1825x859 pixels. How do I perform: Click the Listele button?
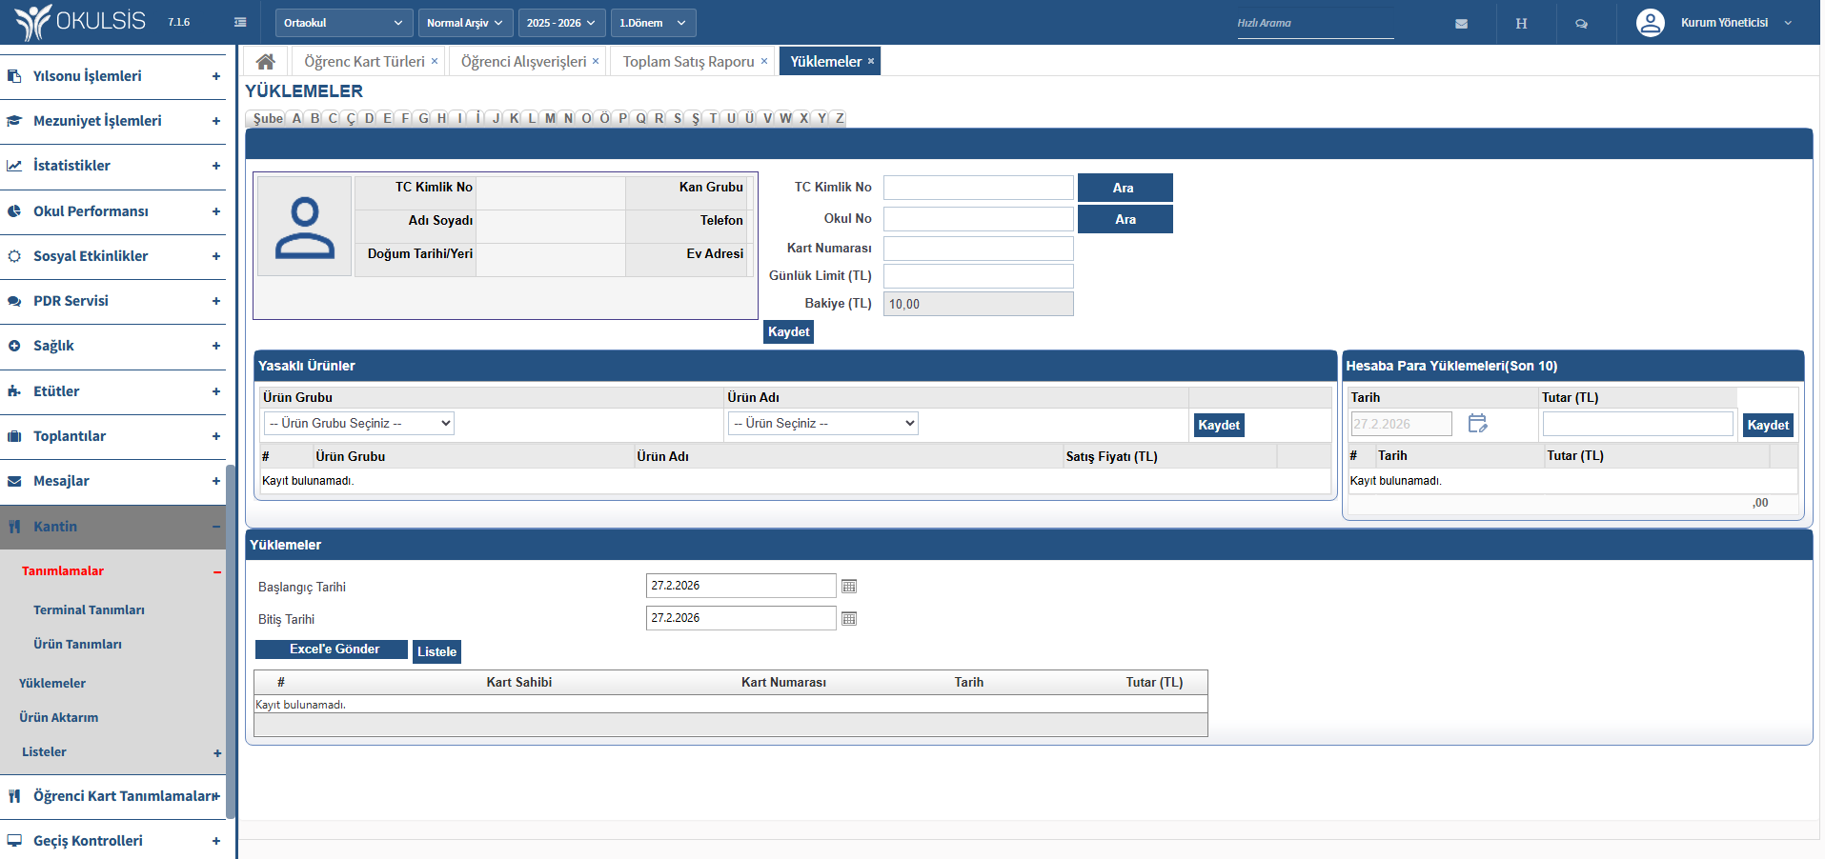click(x=436, y=652)
